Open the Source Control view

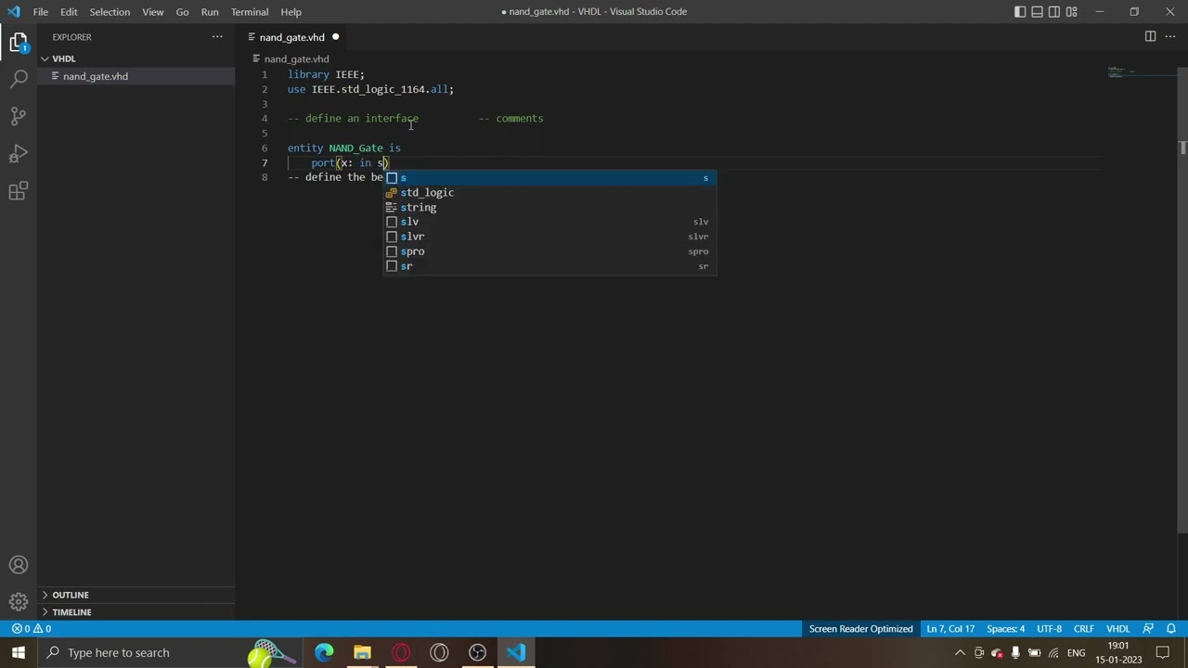[19, 117]
